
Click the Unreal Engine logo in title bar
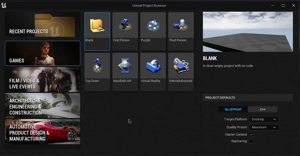point(4,5)
